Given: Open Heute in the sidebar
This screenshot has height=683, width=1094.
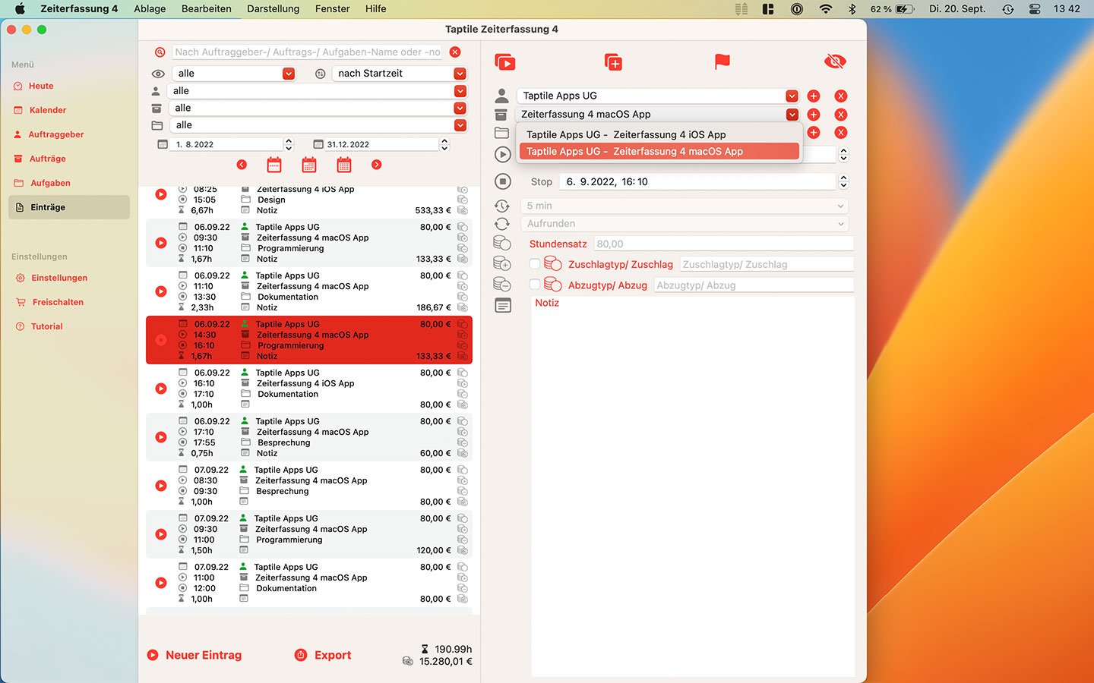Looking at the screenshot, I should [x=41, y=86].
